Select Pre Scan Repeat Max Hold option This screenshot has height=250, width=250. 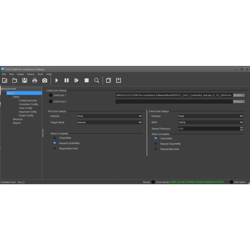pyautogui.click(x=55, y=149)
